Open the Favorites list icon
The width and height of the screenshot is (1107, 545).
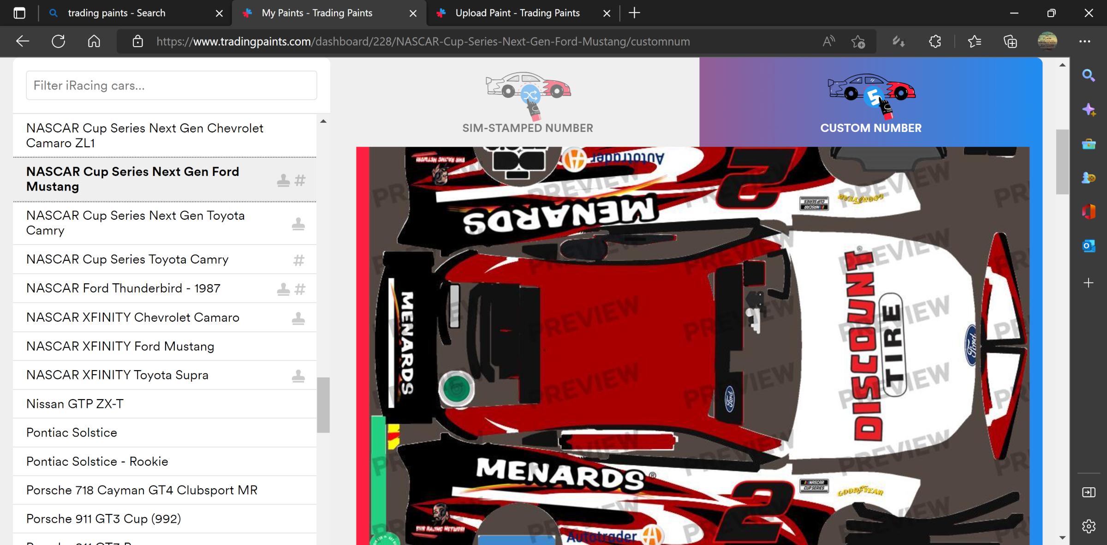coord(974,42)
